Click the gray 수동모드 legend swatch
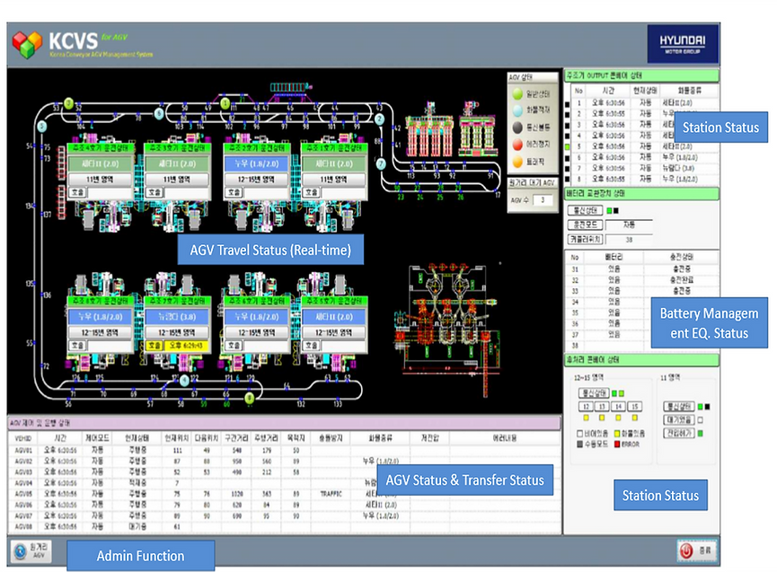Viewport: 777px width, 572px height. (x=579, y=444)
